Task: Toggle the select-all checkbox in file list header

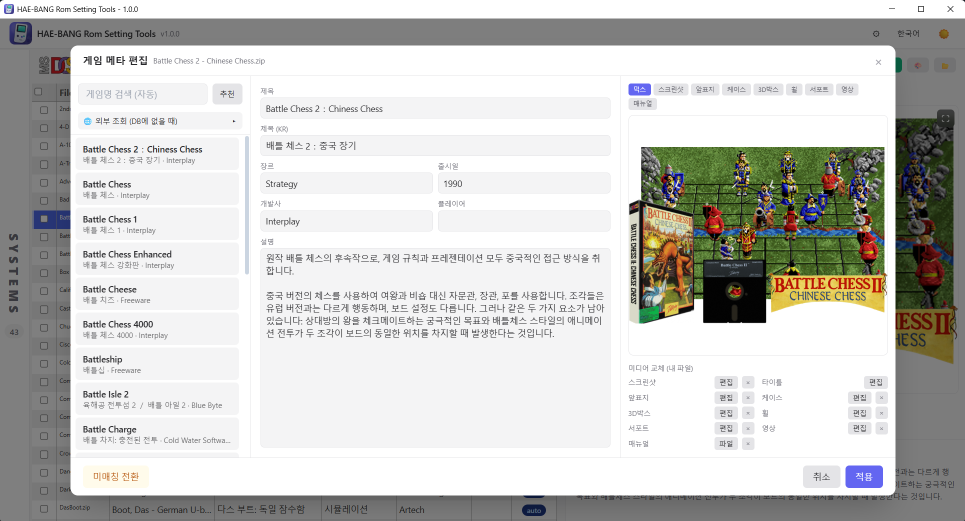Action: [x=38, y=91]
